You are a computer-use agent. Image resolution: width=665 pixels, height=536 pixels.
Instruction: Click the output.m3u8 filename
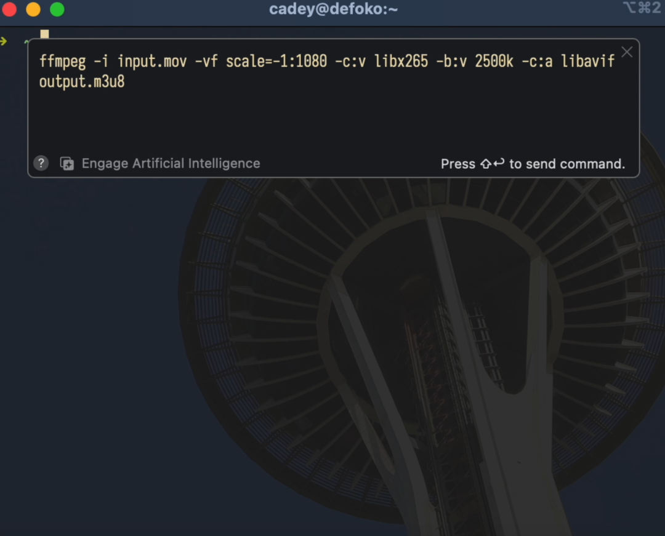(x=81, y=81)
